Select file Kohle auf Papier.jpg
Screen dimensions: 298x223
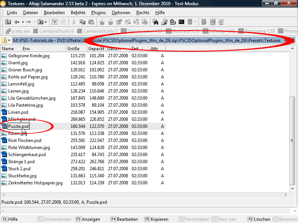pos(28,77)
